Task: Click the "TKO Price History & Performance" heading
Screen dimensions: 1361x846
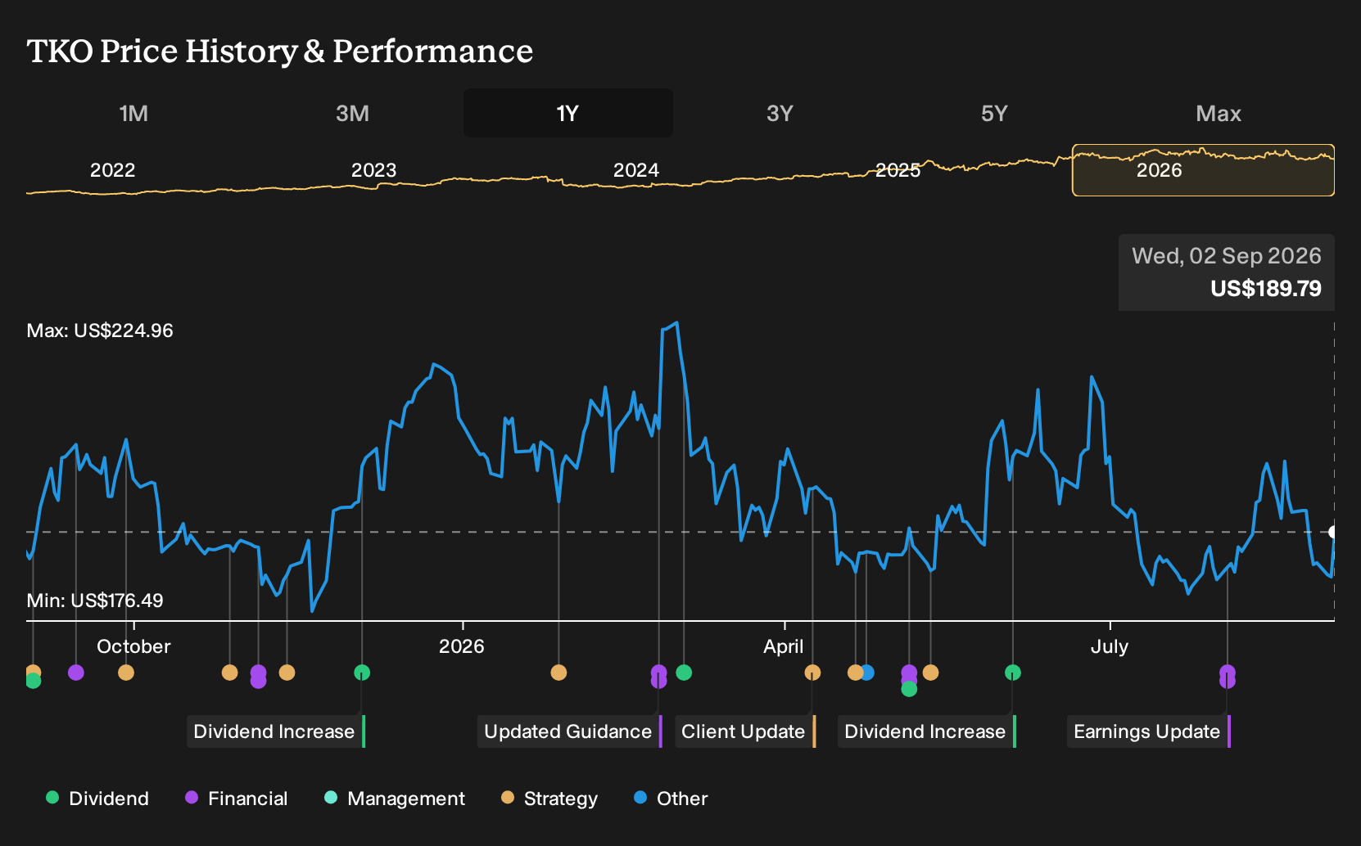Action: click(x=280, y=51)
